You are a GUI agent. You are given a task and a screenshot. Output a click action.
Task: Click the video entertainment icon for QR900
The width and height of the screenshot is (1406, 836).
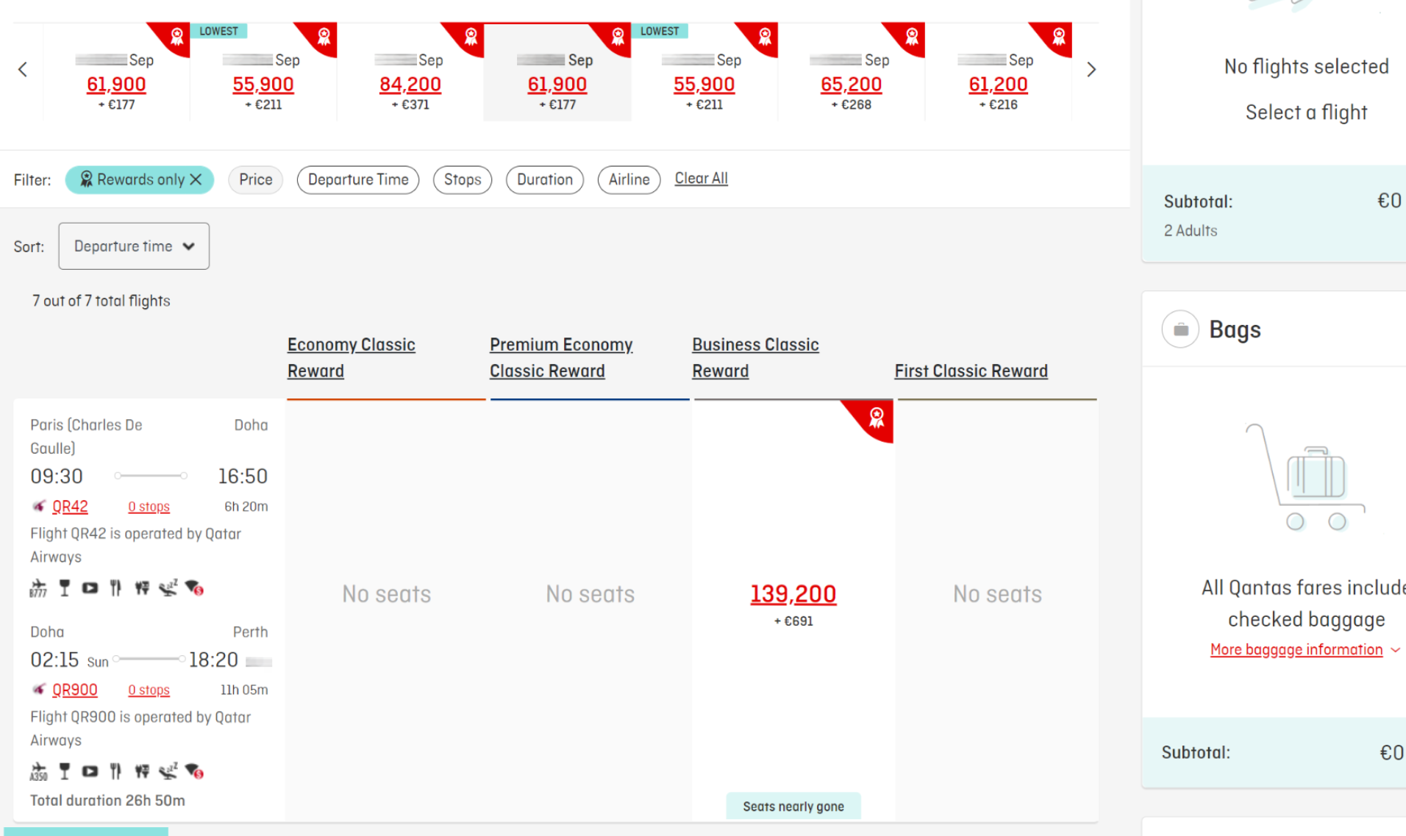click(90, 771)
